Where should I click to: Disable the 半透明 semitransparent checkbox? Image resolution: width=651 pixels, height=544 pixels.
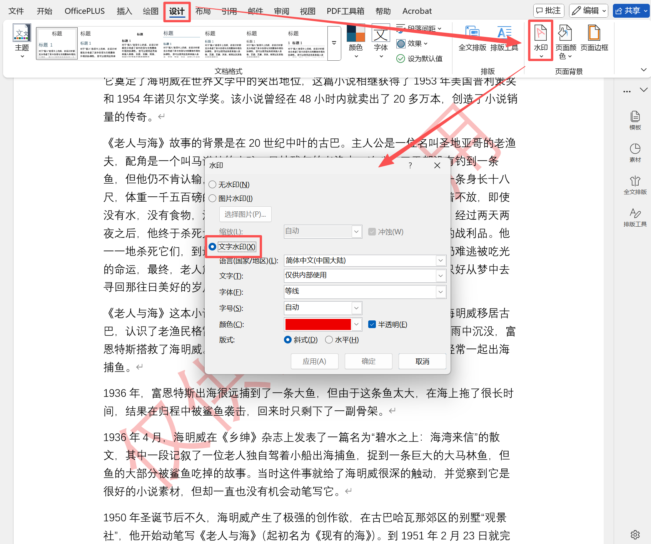[372, 324]
